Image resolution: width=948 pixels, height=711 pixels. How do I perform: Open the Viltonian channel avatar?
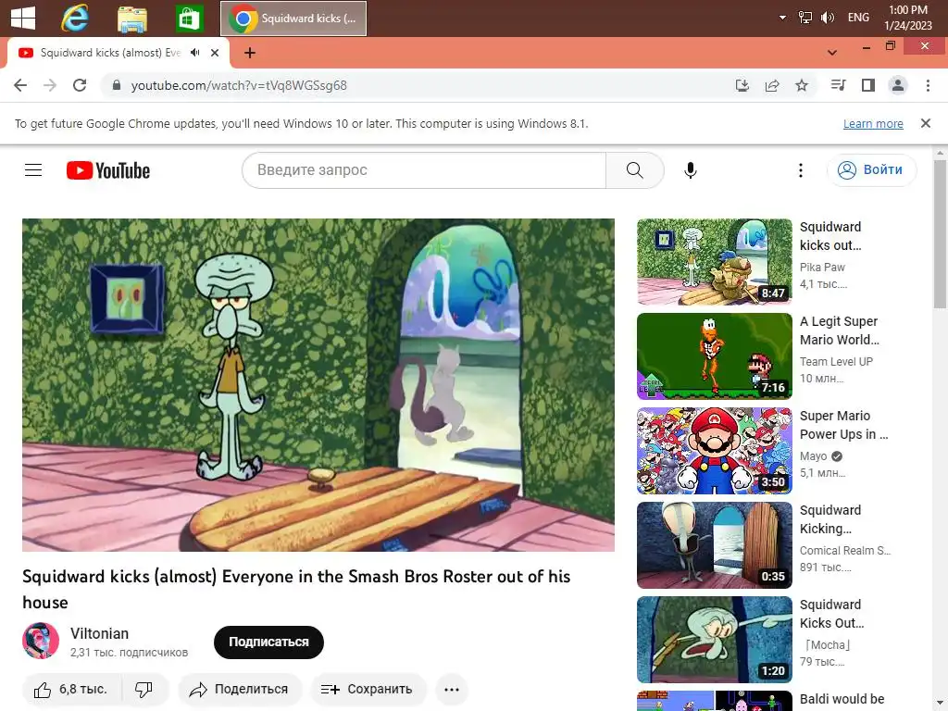41,641
